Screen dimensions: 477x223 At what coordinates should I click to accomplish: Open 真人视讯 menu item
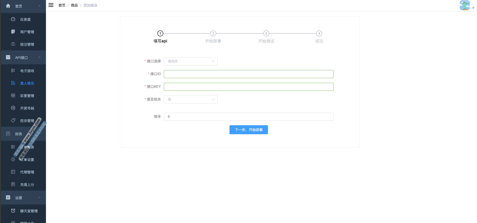click(27, 83)
